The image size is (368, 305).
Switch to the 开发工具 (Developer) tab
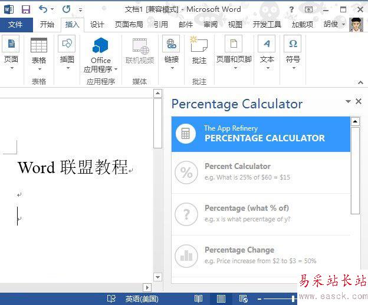267,24
